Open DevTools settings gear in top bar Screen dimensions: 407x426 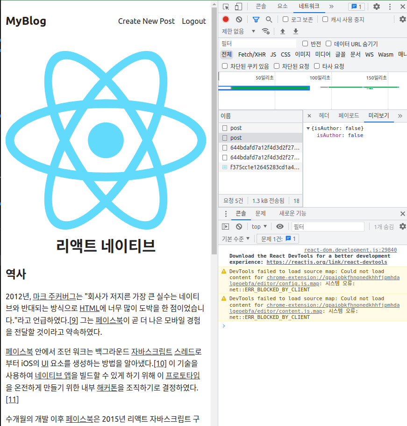click(x=376, y=7)
